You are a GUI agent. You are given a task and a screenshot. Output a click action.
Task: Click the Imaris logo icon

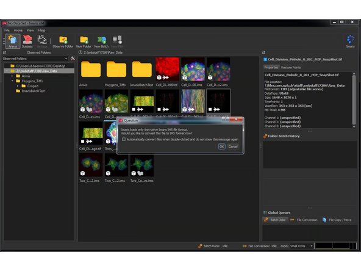point(350,41)
